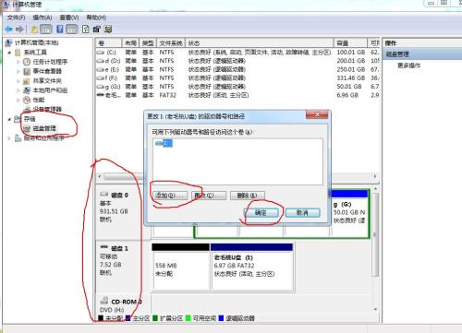Sort by the 状态 column header

(x=260, y=43)
